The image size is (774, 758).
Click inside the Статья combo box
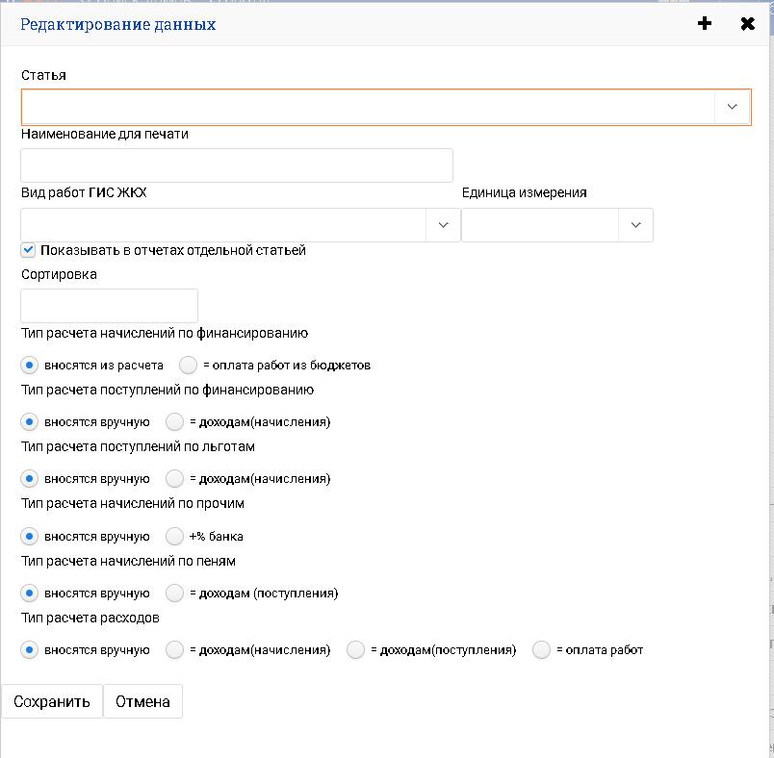(x=366, y=107)
